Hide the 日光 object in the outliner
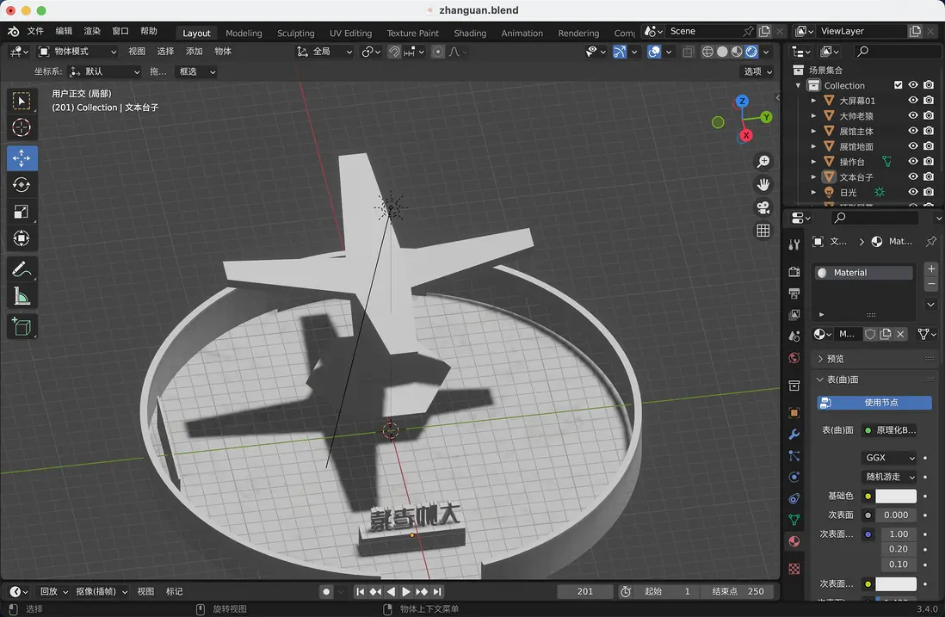 (912, 192)
